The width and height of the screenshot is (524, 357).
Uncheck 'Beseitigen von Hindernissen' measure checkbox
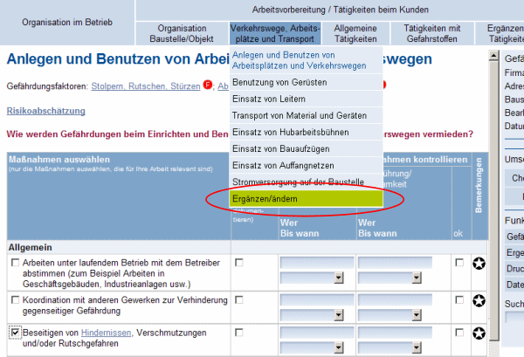coord(15,333)
